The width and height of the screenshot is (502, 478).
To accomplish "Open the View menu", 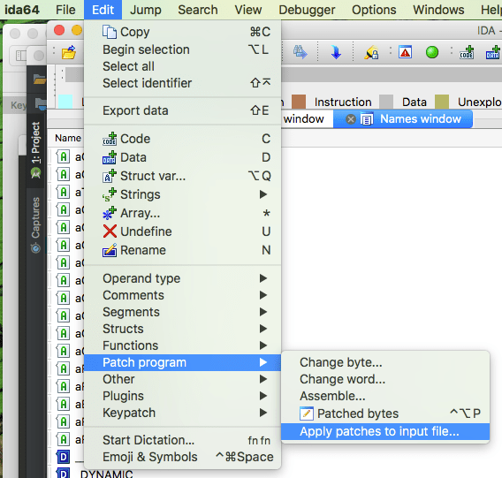I will (x=248, y=10).
